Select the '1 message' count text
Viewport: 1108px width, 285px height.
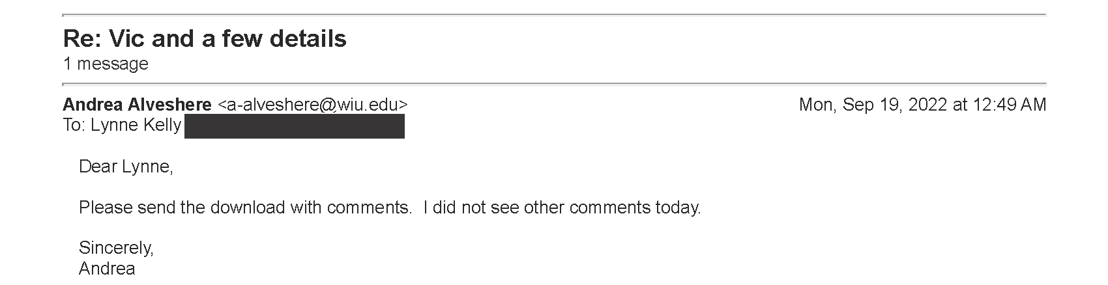106,64
